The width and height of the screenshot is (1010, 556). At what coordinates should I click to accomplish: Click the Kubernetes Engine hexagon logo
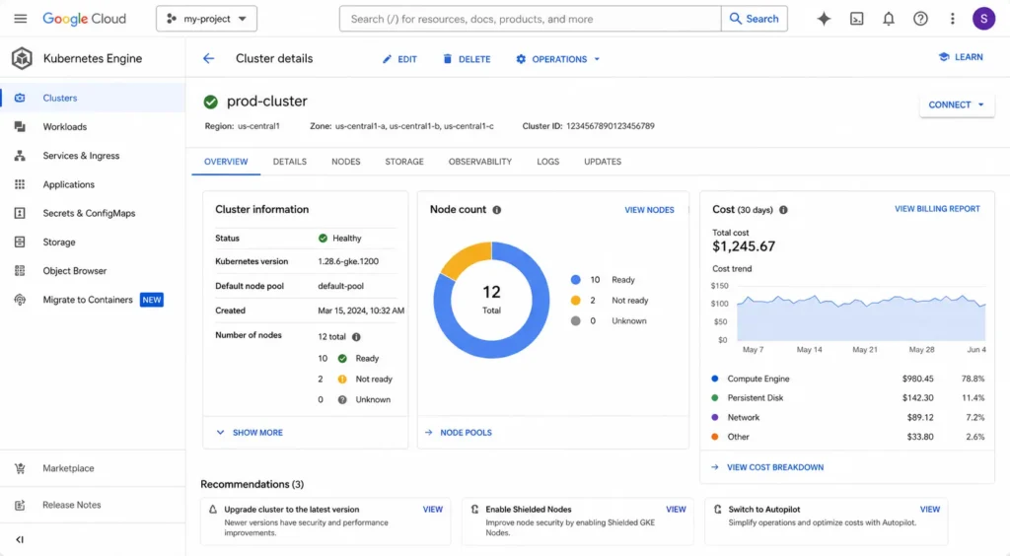(x=22, y=58)
